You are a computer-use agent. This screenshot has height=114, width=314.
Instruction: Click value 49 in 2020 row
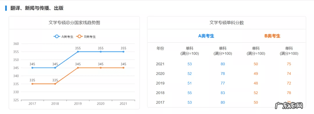pyautogui.click(x=256, y=74)
